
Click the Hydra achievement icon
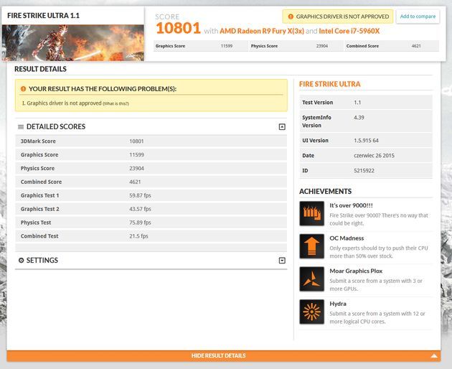click(x=311, y=312)
